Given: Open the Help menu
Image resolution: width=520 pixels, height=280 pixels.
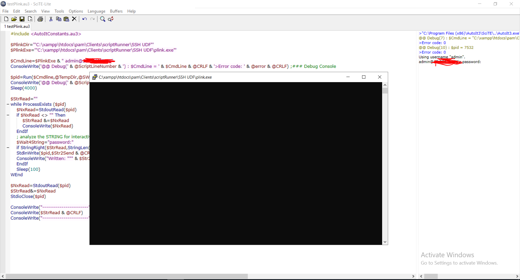Looking at the screenshot, I should (x=131, y=11).
